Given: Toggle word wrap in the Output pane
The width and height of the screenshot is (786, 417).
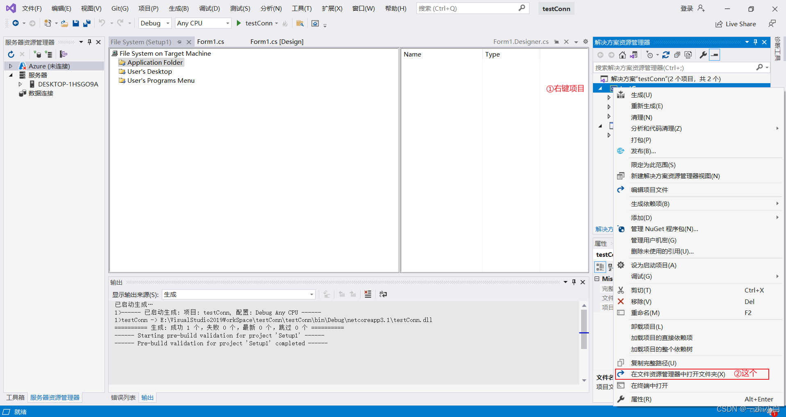Looking at the screenshot, I should click(383, 294).
